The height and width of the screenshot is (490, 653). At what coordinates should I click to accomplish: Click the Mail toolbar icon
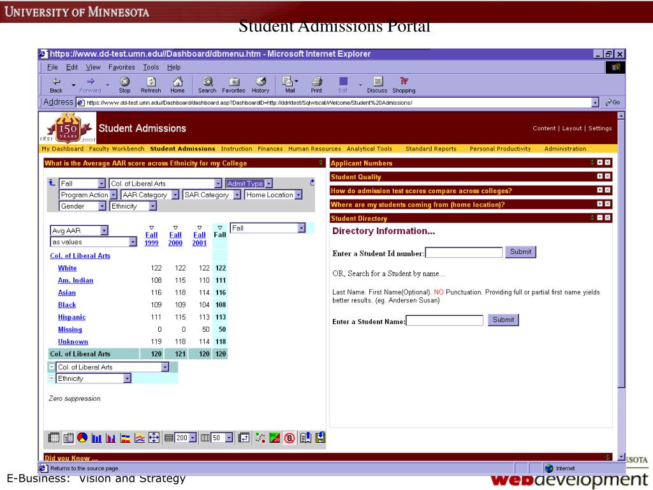click(290, 85)
